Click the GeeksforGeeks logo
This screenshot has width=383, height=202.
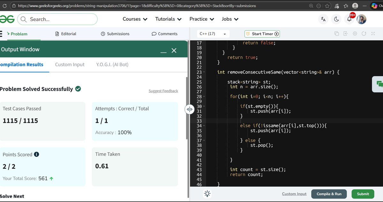click(7, 19)
